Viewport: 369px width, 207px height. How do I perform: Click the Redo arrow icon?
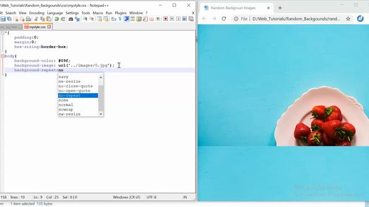click(x=63, y=19)
